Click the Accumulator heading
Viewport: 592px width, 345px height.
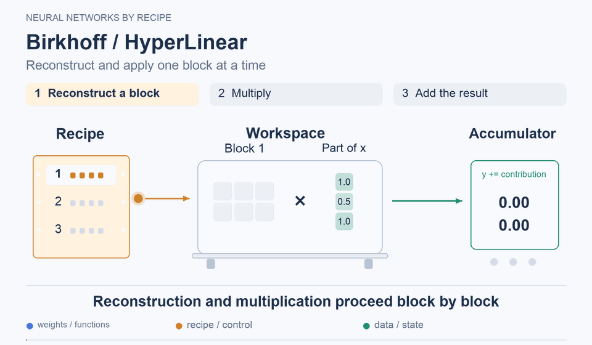512,134
